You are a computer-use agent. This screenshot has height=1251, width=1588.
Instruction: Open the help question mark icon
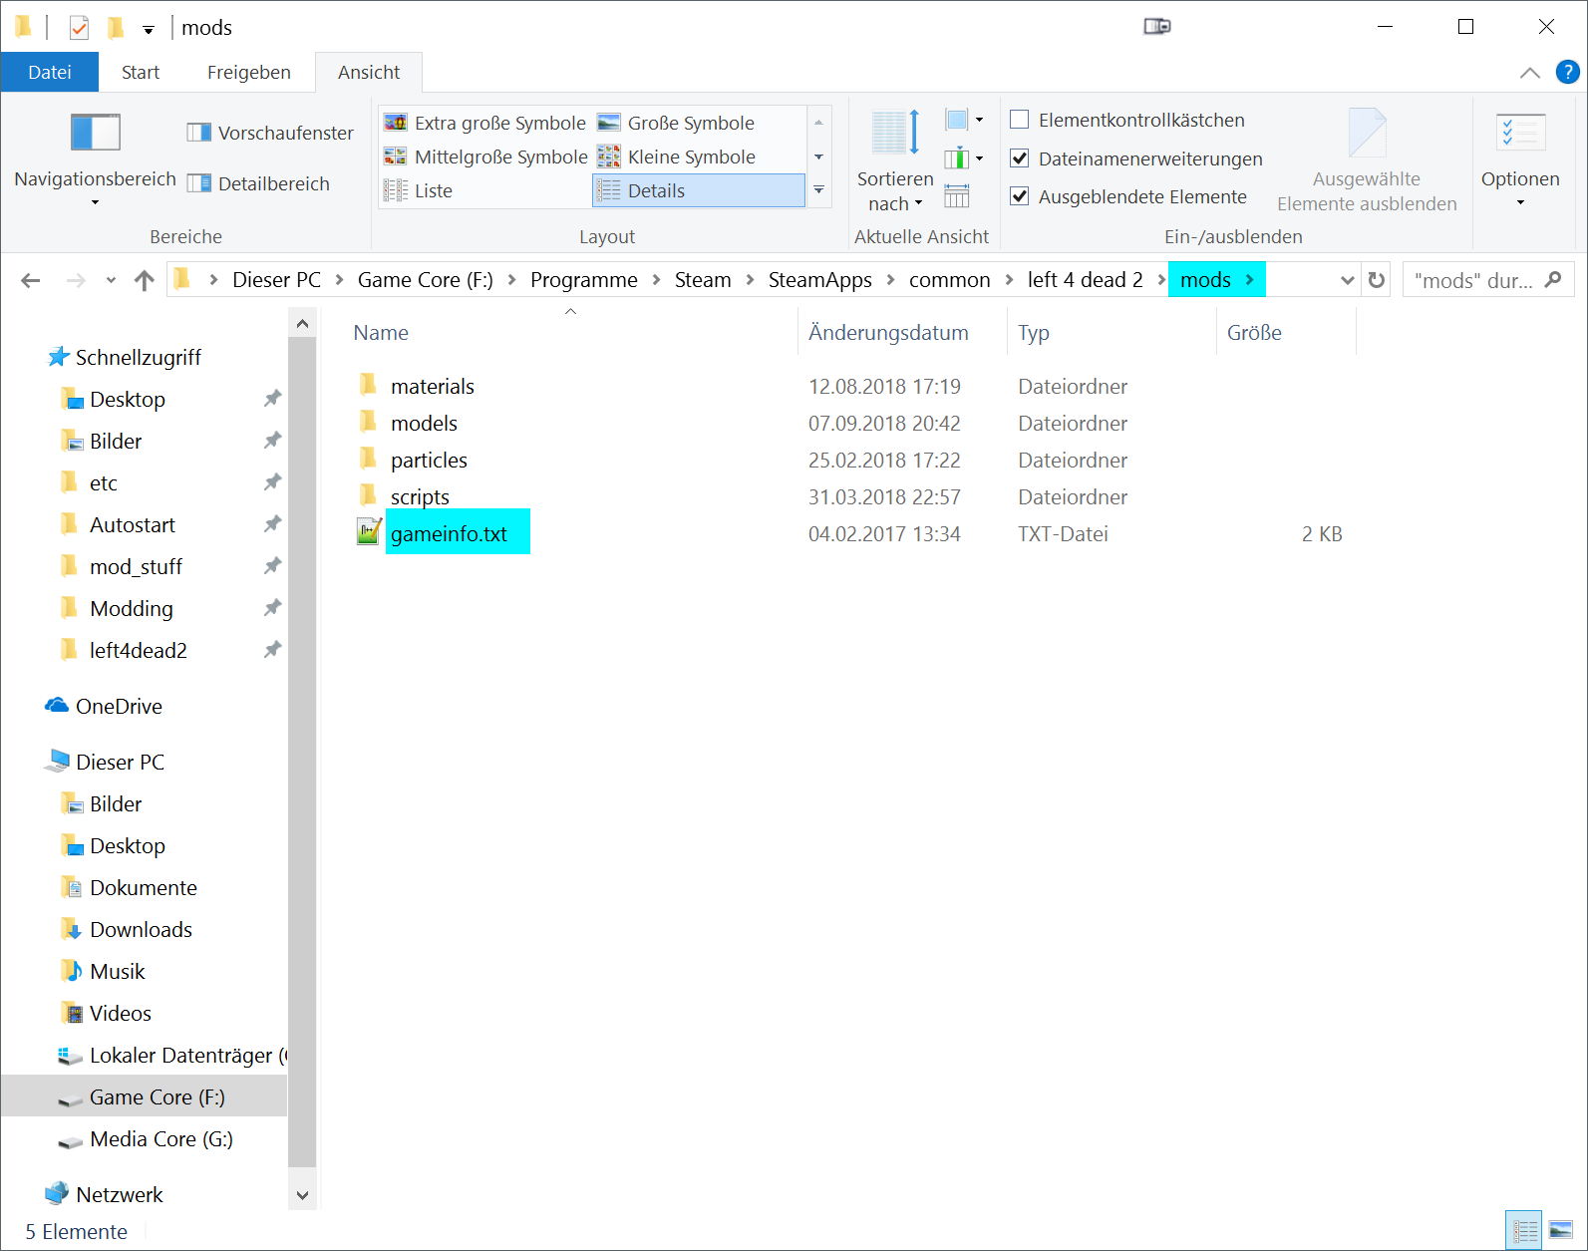(1567, 72)
